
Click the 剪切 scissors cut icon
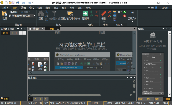[22, 12]
